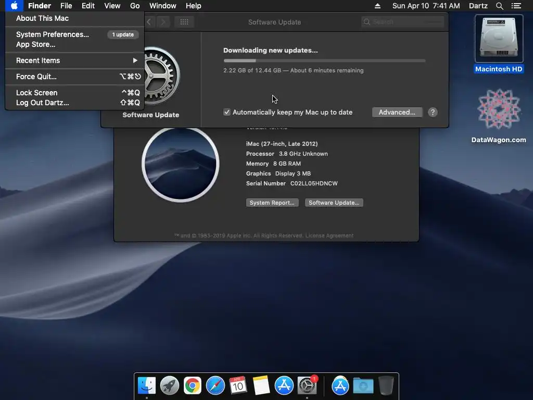Click the Downloading new updates… text
This screenshot has width=533, height=400.
click(270, 51)
